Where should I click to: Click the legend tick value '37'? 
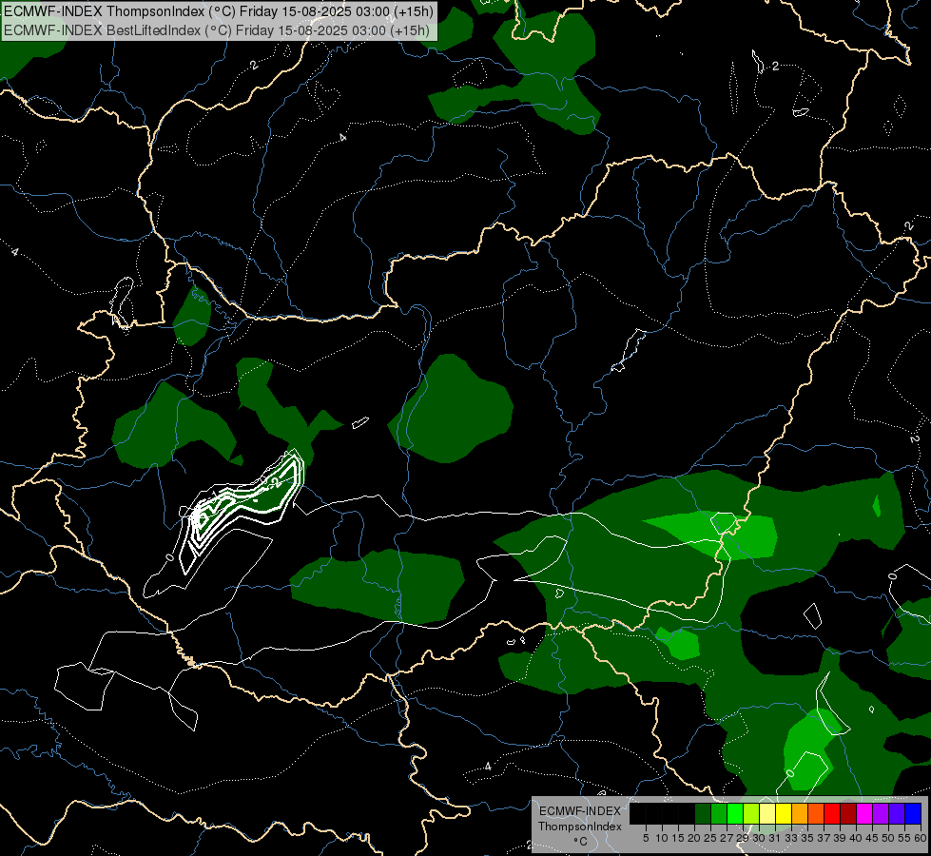[823, 838]
